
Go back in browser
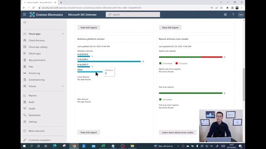(x=24, y=8)
